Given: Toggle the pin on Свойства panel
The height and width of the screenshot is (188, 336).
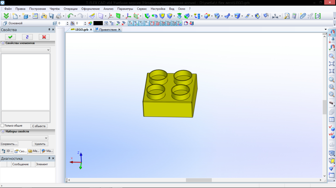Looking at the screenshot, I should [x=49, y=30].
